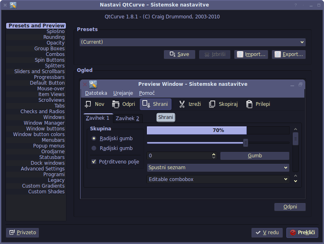This screenshot has height=244, width=324.
Task: Click the Export preset button
Action: click(289, 54)
